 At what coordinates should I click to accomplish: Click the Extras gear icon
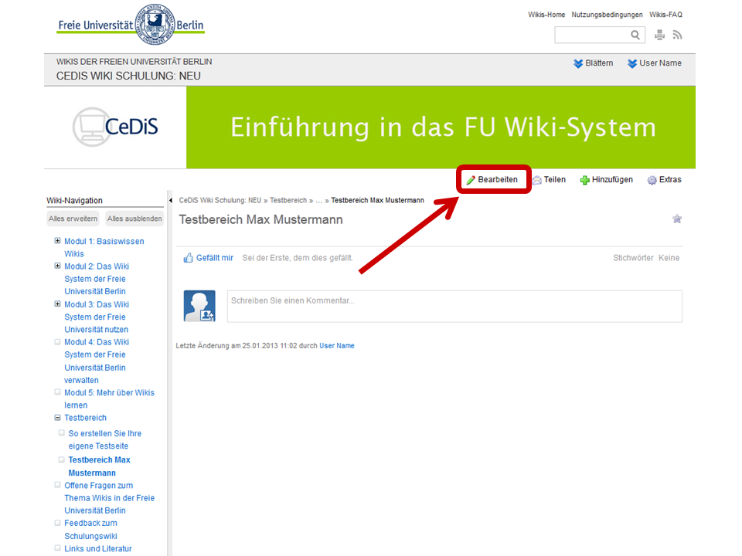pyautogui.click(x=652, y=180)
